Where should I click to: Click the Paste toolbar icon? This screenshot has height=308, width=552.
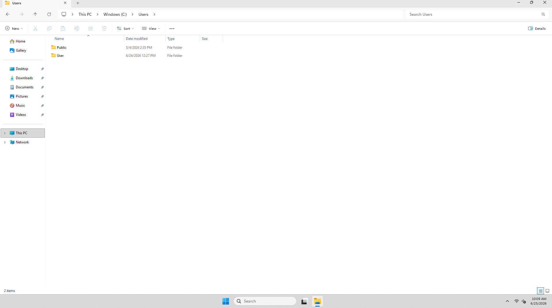[x=63, y=28]
